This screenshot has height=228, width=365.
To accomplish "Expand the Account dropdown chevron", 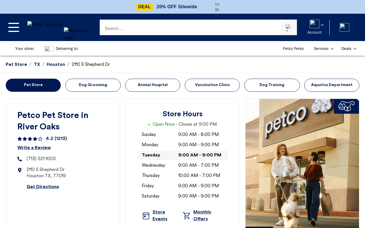I will (322, 25).
